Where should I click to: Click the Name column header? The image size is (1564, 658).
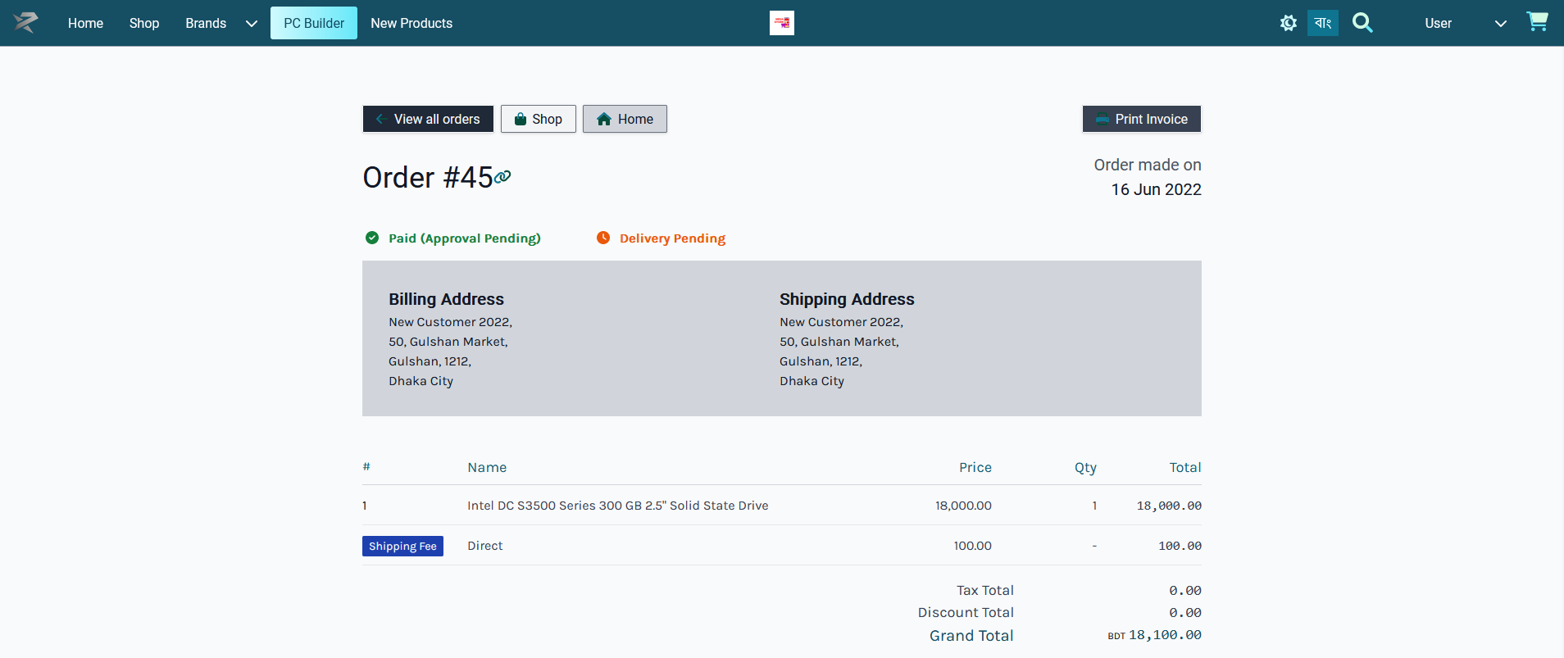coord(487,467)
